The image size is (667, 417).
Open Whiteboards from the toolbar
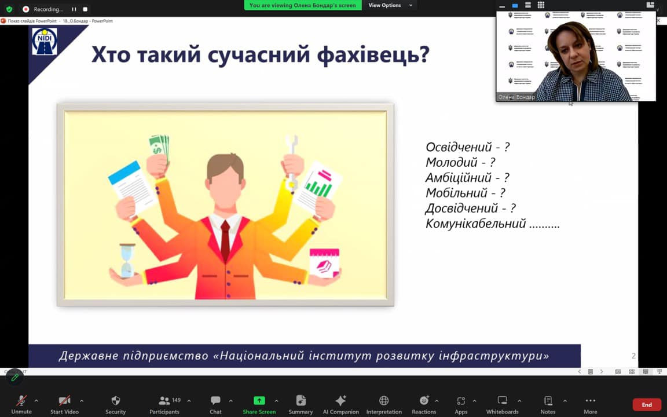(502, 404)
